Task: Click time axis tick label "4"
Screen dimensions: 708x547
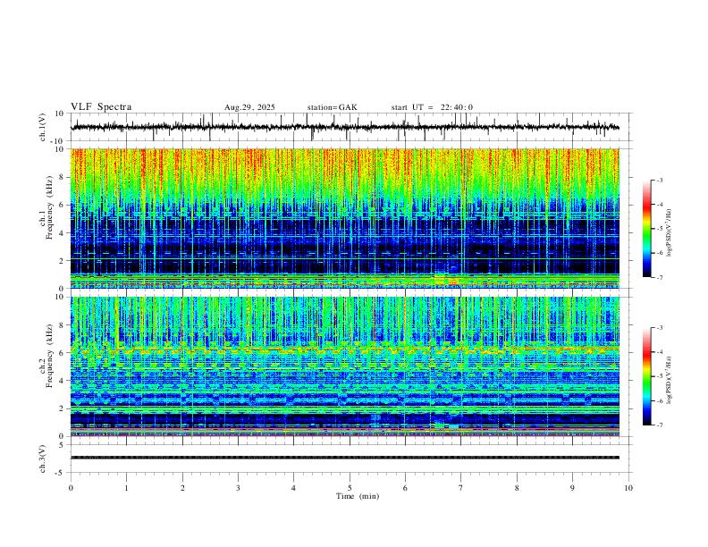Action: click(293, 488)
